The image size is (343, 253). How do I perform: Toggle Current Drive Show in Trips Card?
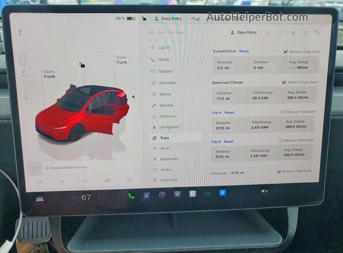285,52
